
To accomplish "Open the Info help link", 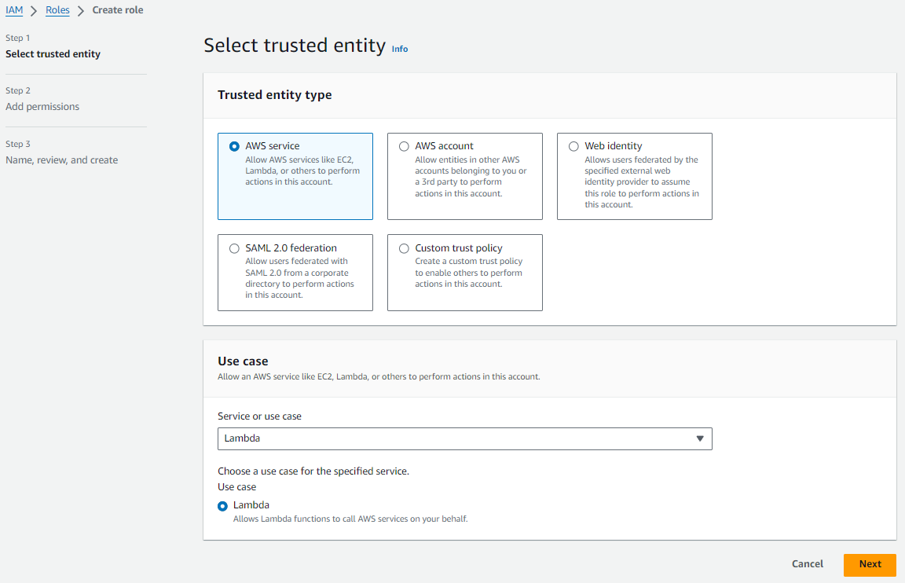I will coord(399,49).
